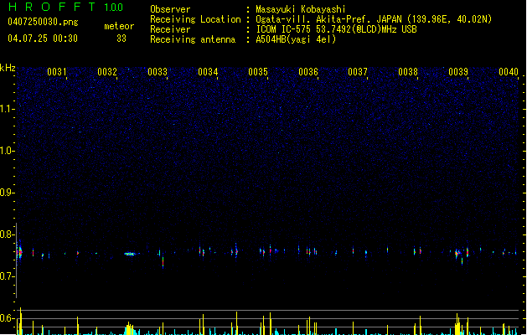Click the Receiver field label
Viewport: 527px width, 335px height.
tap(170, 29)
